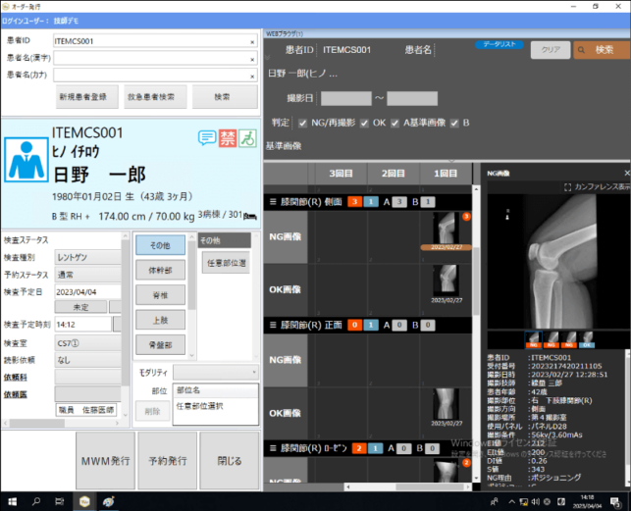Toggle the OK judgment checkbox
This screenshot has height=511, width=631.
tap(365, 124)
